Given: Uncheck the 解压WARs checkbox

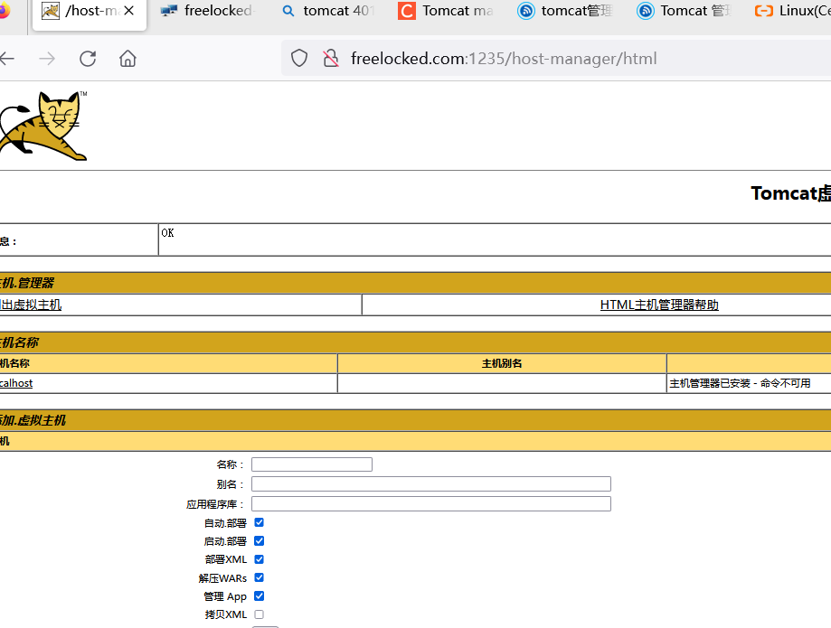Looking at the screenshot, I should coord(260,577).
